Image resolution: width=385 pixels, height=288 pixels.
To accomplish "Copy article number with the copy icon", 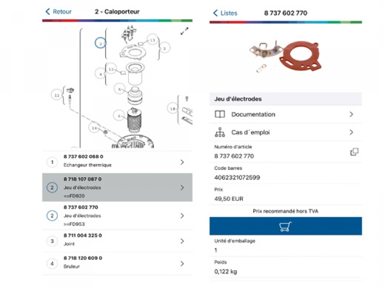I will point(354,152).
